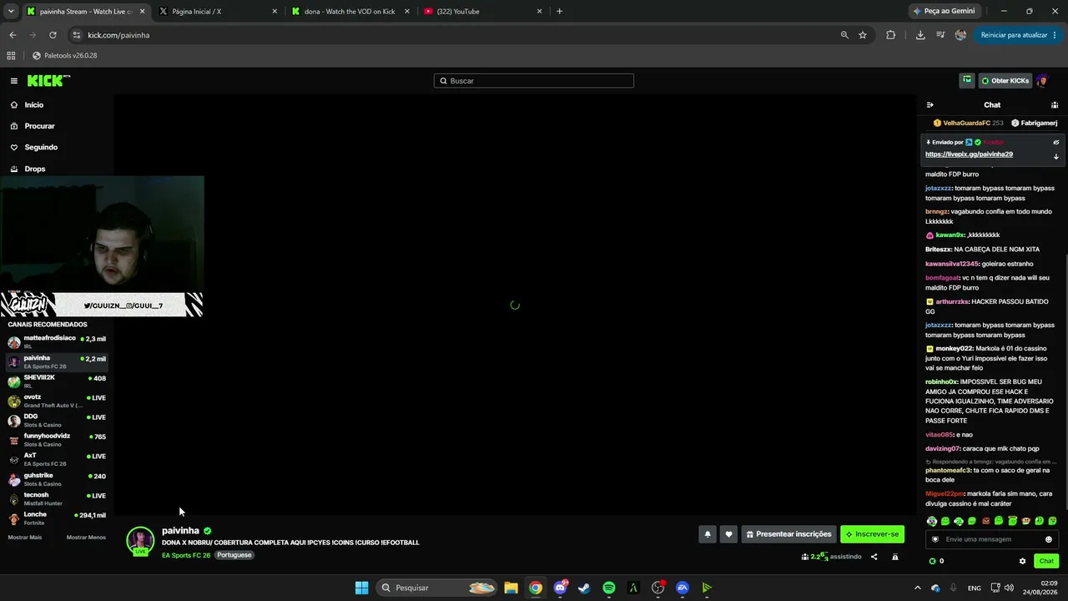Open browser downloads
This screenshot has width=1068, height=601.
tap(920, 35)
